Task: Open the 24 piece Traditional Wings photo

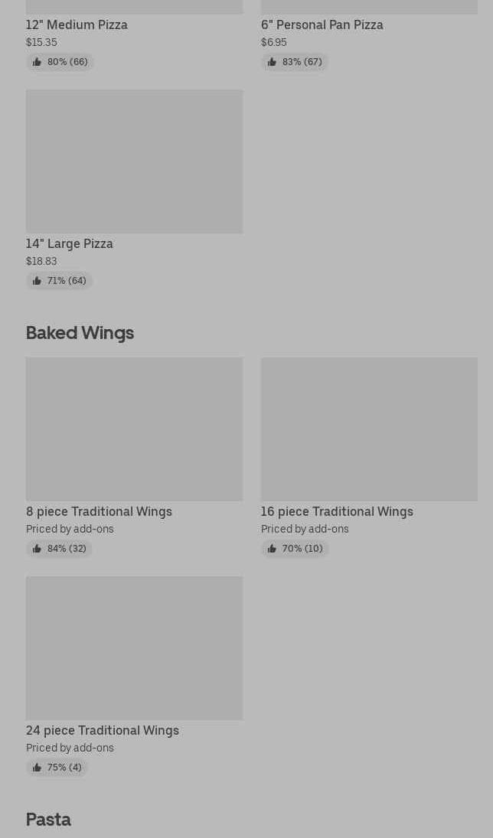Action: [x=134, y=648]
